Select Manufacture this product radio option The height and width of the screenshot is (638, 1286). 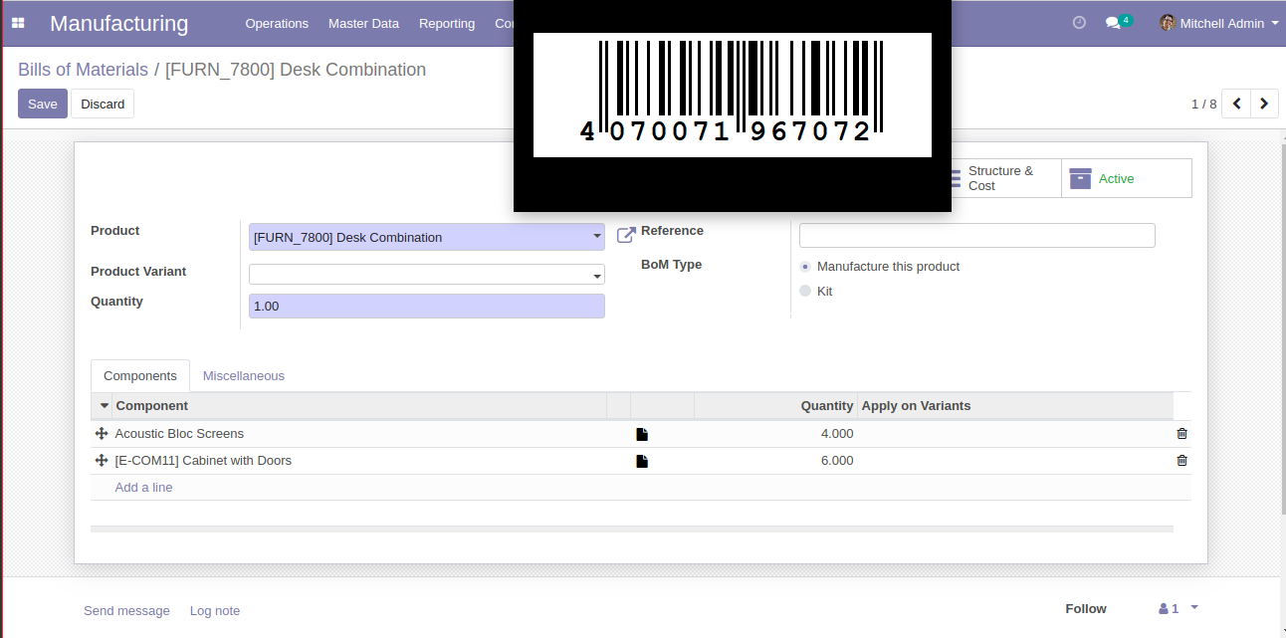[x=805, y=267]
